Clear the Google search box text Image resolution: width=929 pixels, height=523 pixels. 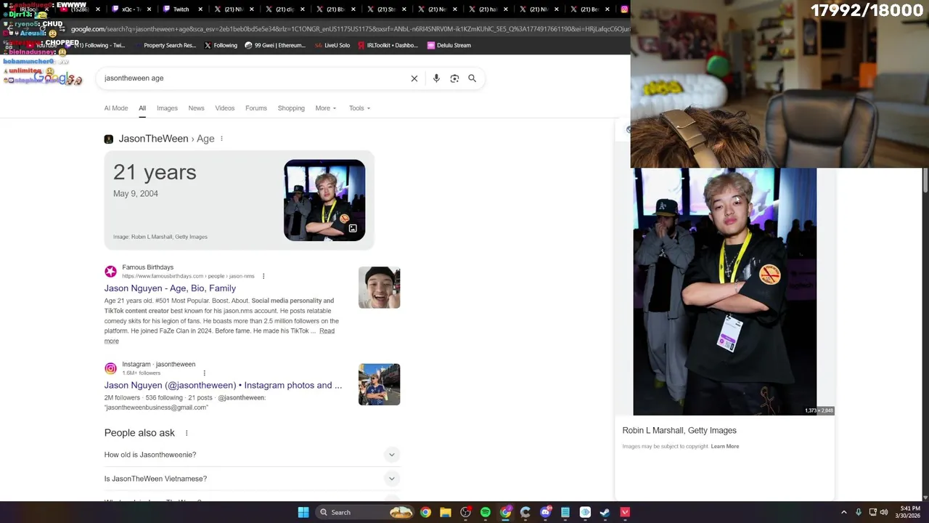(414, 78)
